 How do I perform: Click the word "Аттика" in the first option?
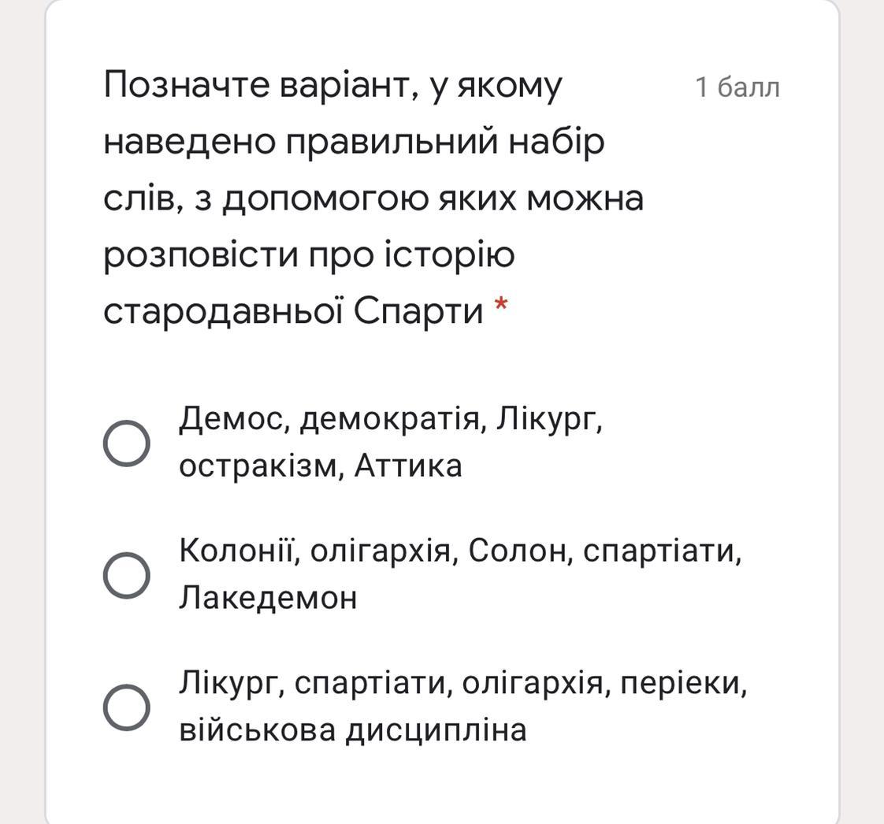[x=407, y=466]
